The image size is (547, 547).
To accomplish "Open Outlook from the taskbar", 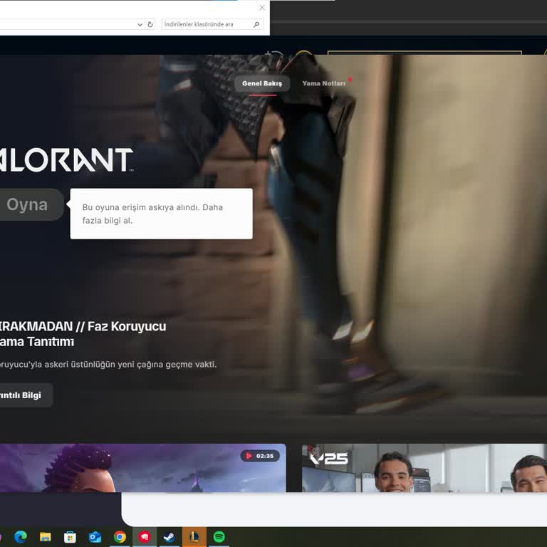I will click(95, 537).
